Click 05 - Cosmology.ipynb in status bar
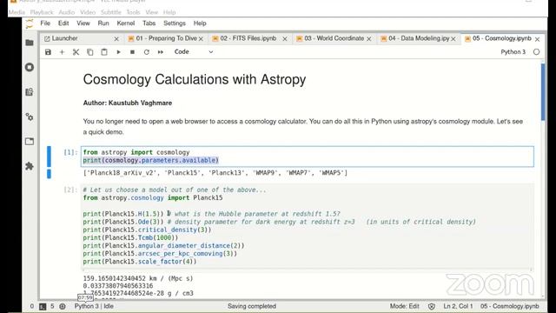556x313 pixels. pyautogui.click(x=510, y=306)
